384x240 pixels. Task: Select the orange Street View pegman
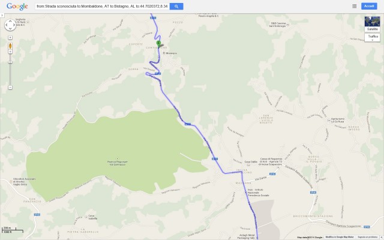(x=10, y=46)
